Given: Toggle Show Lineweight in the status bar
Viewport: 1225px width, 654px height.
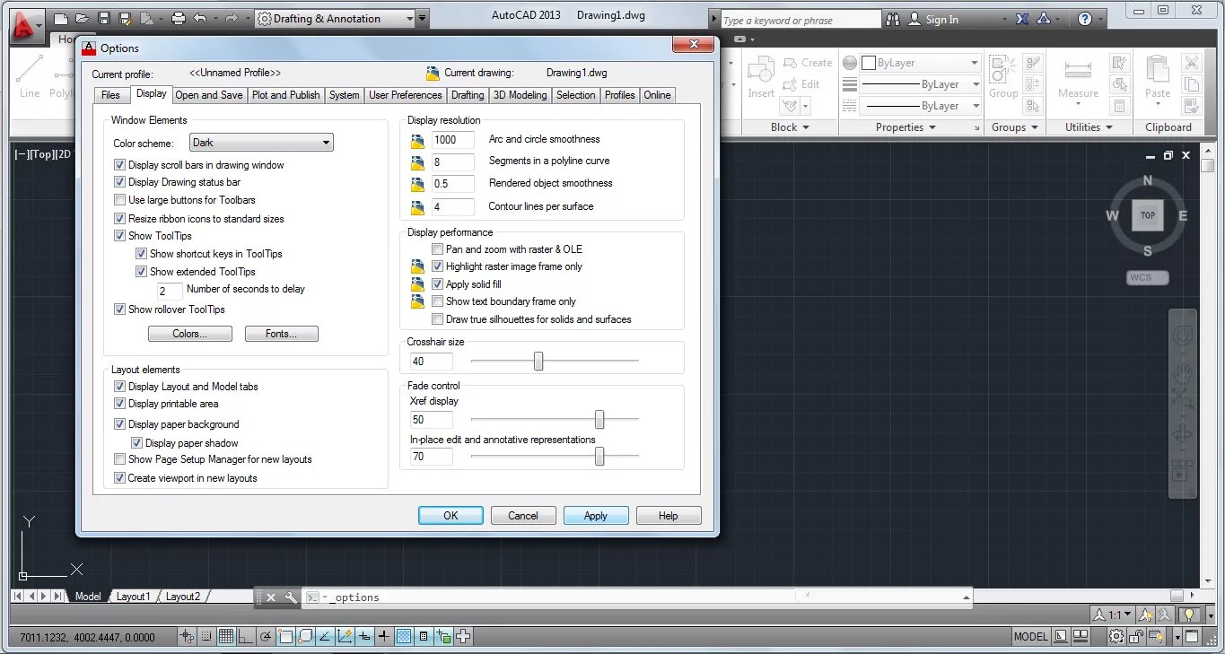Looking at the screenshot, I should 384,637.
